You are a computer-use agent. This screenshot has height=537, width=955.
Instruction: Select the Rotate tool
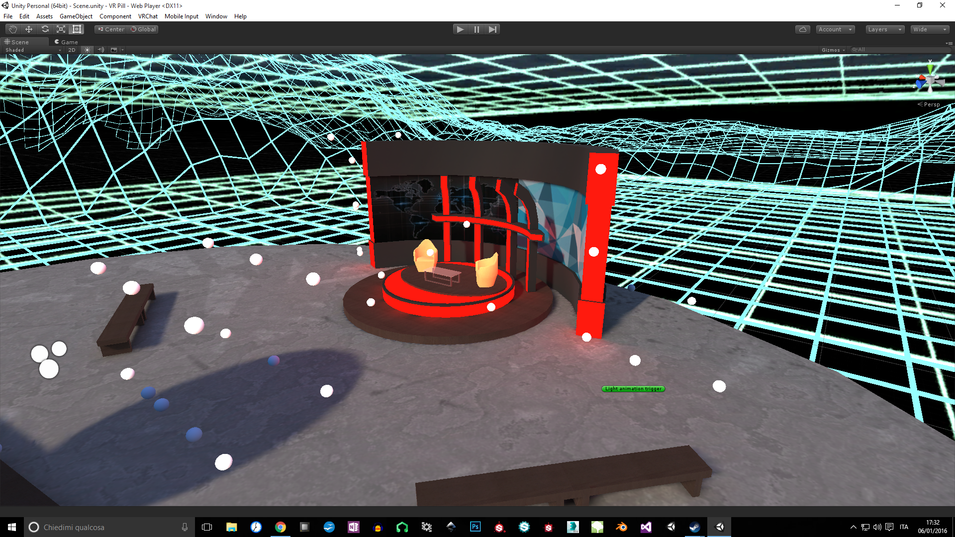click(45, 29)
